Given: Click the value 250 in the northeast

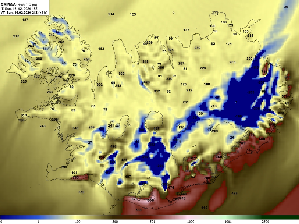Looking at the screenshot, I should click(x=249, y=59).
